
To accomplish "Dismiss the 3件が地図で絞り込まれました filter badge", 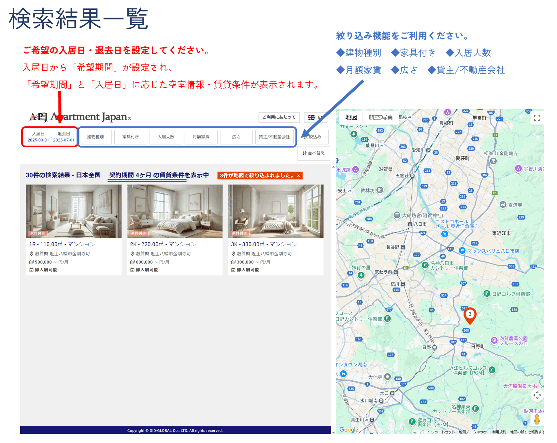I will [298, 176].
